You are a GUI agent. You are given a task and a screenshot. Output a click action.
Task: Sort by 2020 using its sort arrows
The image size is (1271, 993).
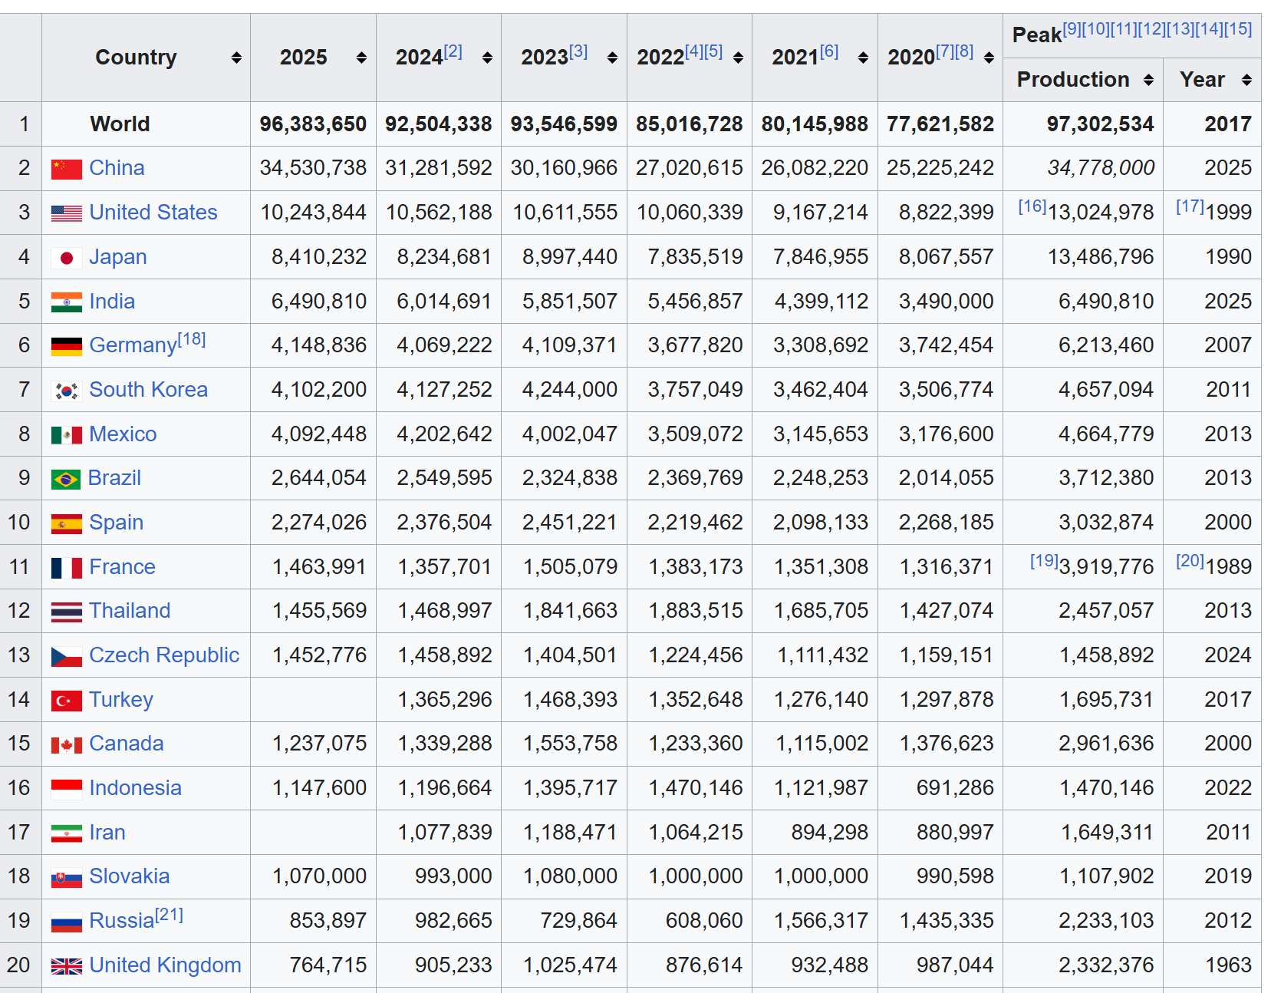click(x=989, y=58)
